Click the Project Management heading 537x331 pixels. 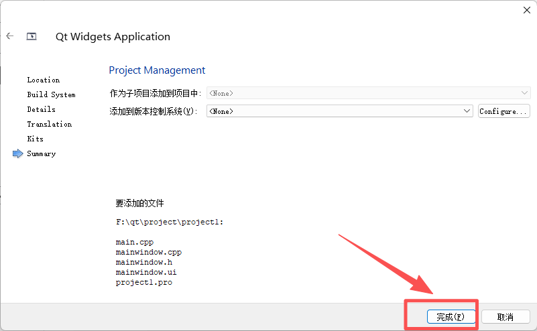pyautogui.click(x=157, y=70)
